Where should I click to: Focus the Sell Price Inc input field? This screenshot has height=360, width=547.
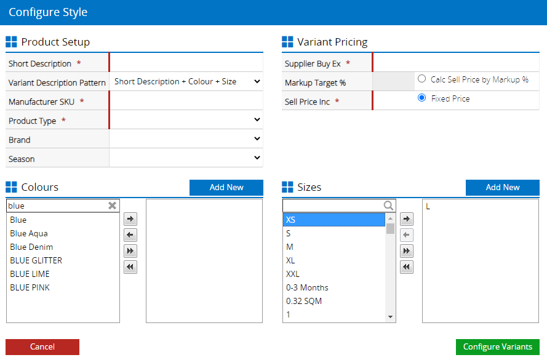394,101
